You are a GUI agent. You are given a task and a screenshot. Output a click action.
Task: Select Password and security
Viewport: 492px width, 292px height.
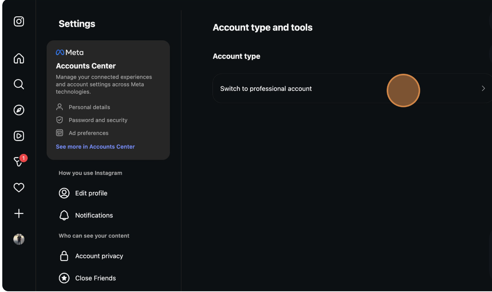tap(98, 120)
